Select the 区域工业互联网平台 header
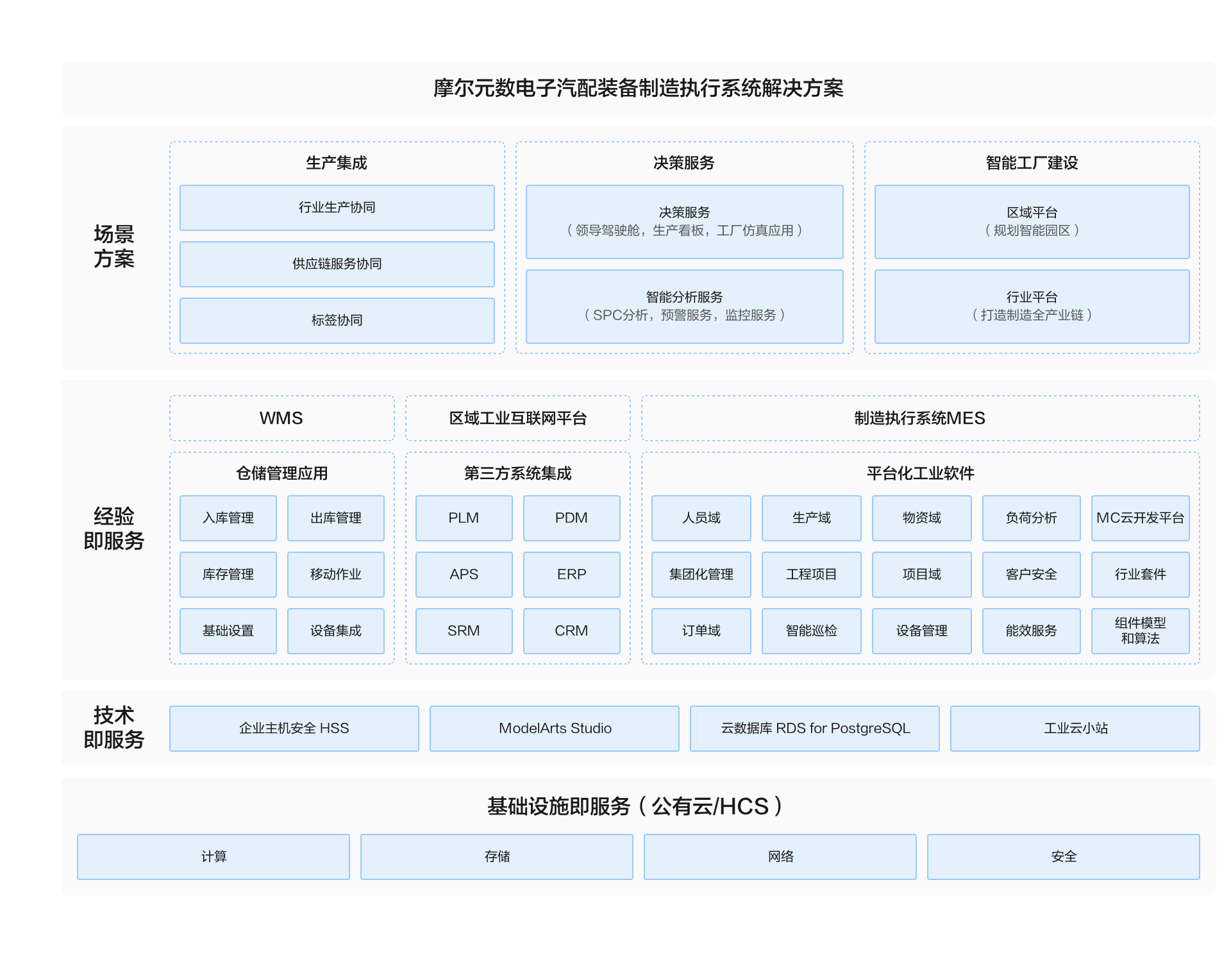The image size is (1231, 957). [517, 418]
